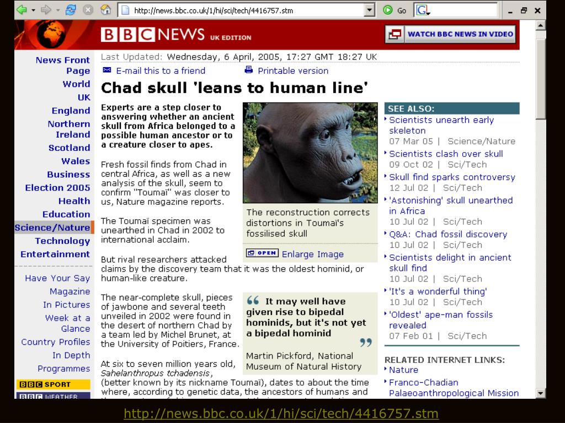Open Scientists unearth early skeleton link
Screen dimensions: 565x423
441,125
